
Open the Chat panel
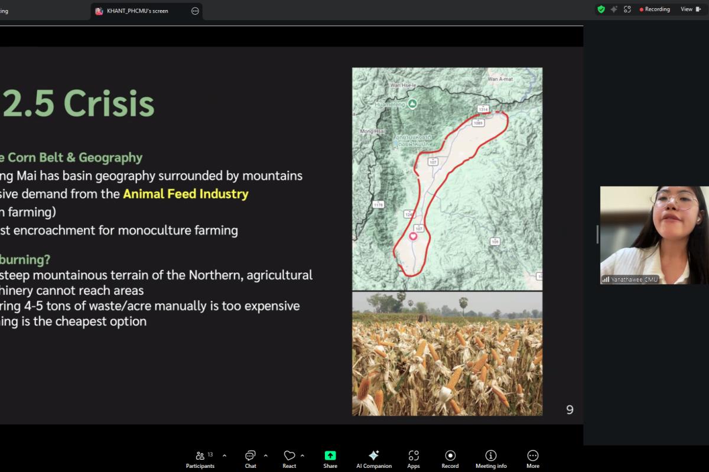[251, 458]
